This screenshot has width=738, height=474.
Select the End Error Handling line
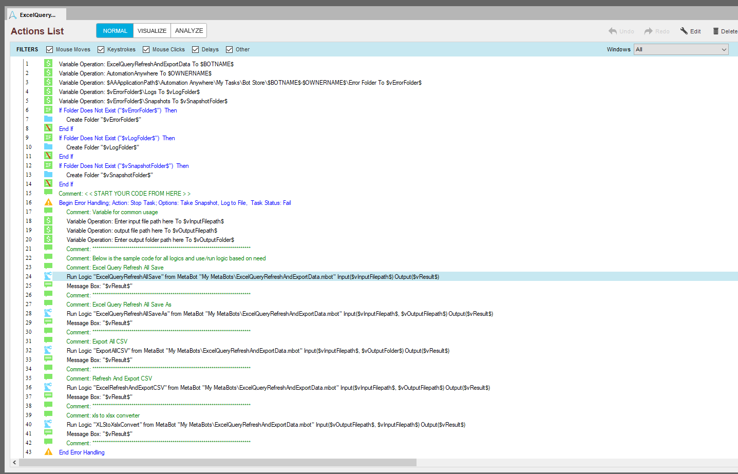click(x=82, y=452)
